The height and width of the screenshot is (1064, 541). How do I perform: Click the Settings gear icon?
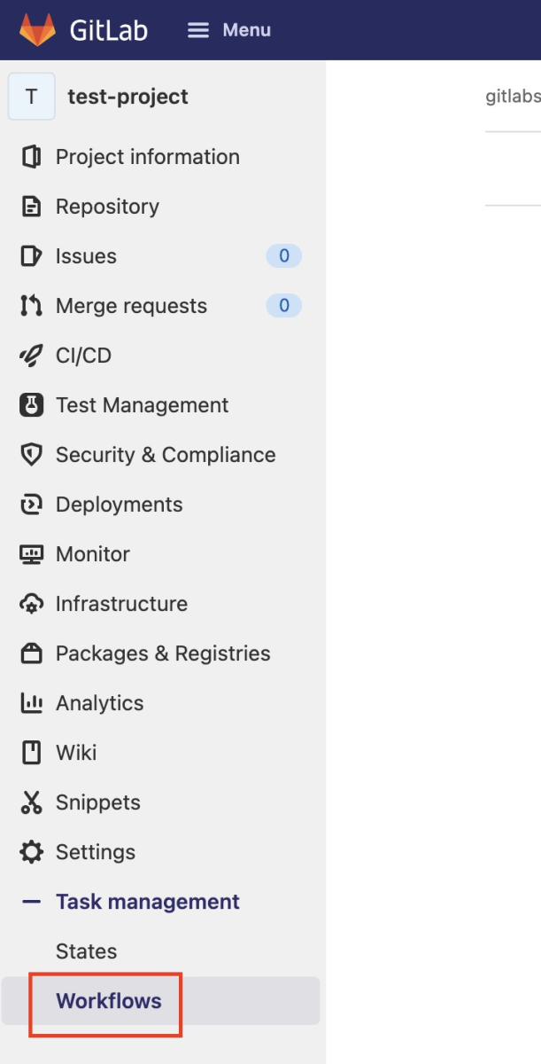pyautogui.click(x=31, y=852)
